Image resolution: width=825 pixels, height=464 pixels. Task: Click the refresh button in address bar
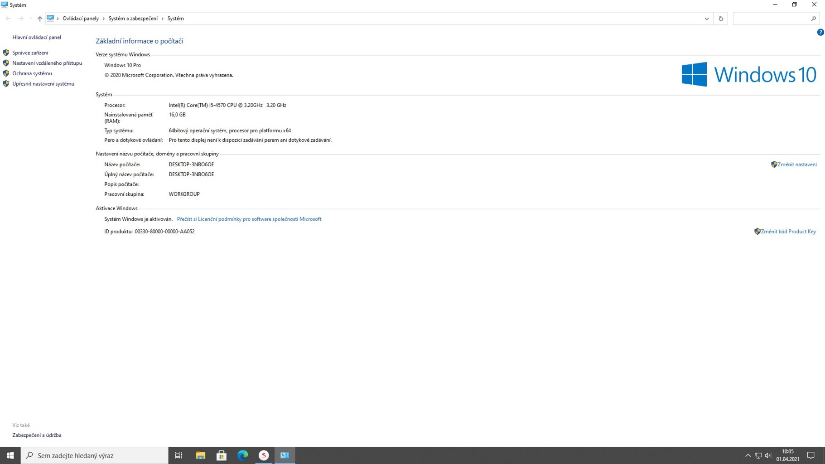click(721, 19)
